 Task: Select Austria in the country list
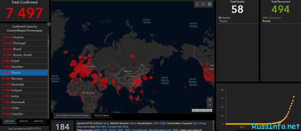[x=24, y=37]
